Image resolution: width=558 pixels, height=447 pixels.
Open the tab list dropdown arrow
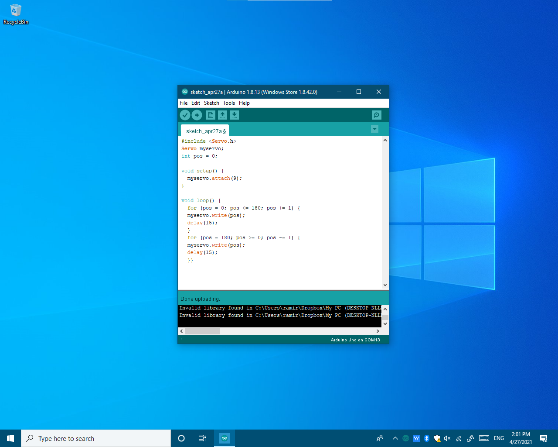[x=374, y=129]
